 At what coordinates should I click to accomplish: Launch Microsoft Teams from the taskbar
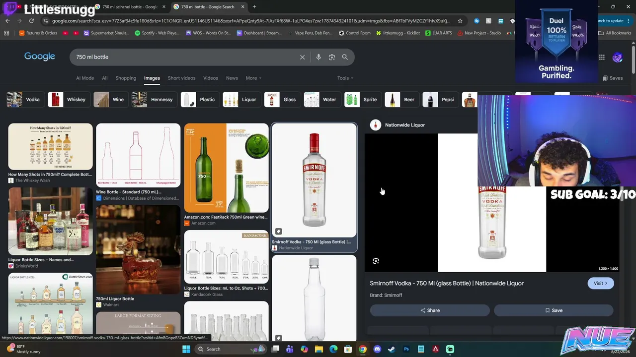pyautogui.click(x=290, y=349)
